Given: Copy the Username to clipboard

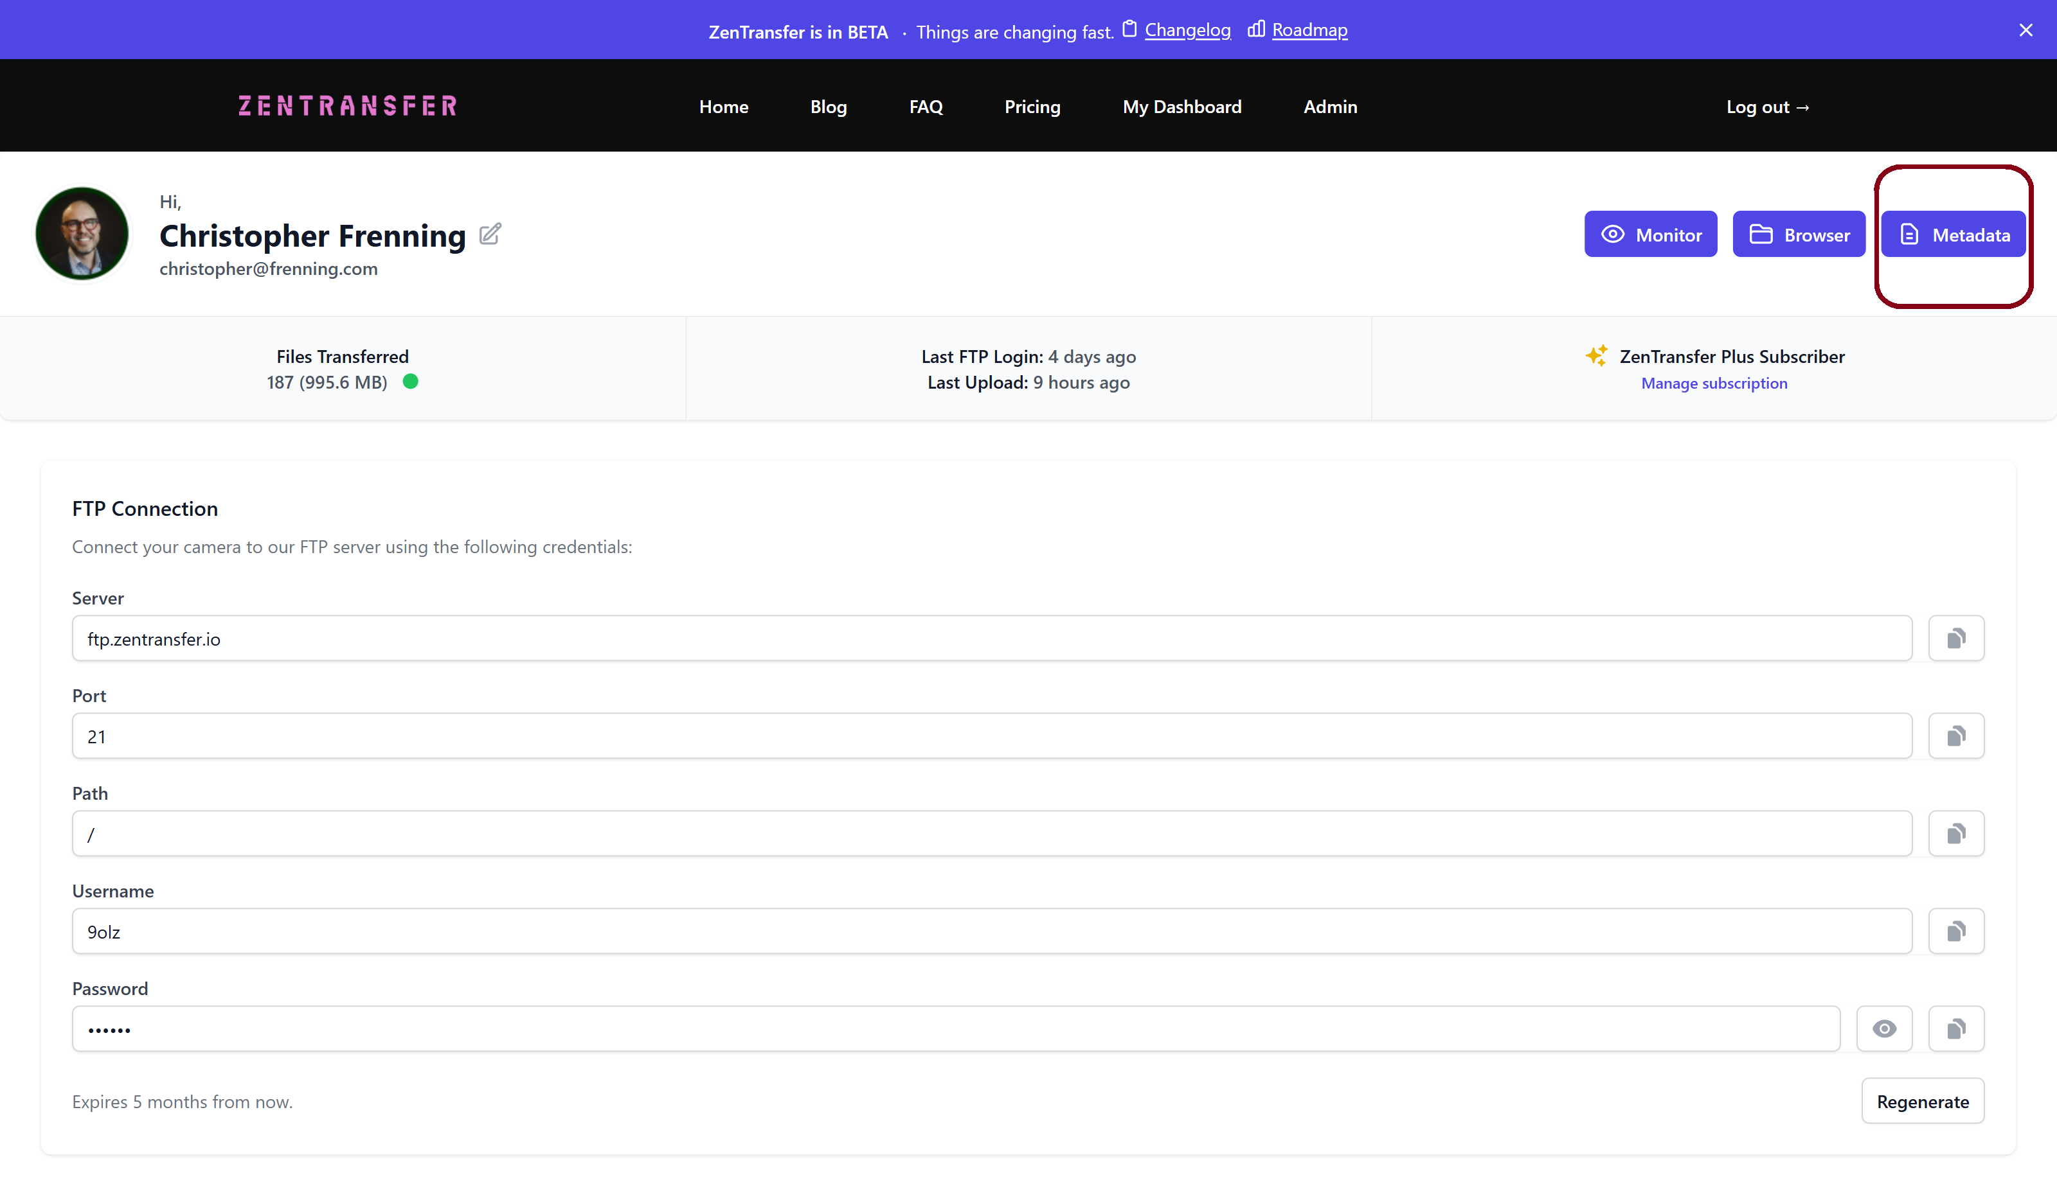Looking at the screenshot, I should (1956, 931).
